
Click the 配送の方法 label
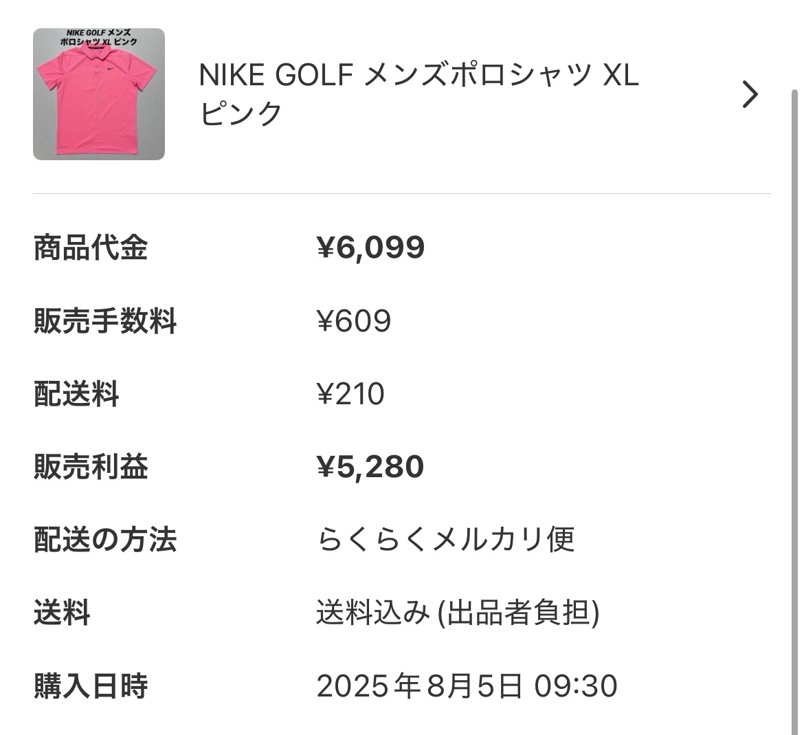click(x=105, y=540)
